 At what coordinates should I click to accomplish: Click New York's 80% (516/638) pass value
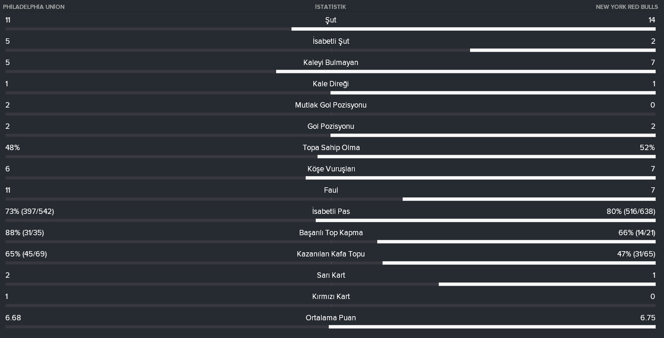click(631, 212)
